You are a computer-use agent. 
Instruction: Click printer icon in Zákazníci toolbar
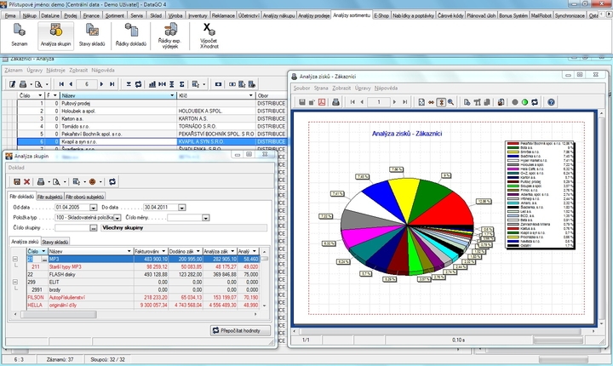(23, 84)
